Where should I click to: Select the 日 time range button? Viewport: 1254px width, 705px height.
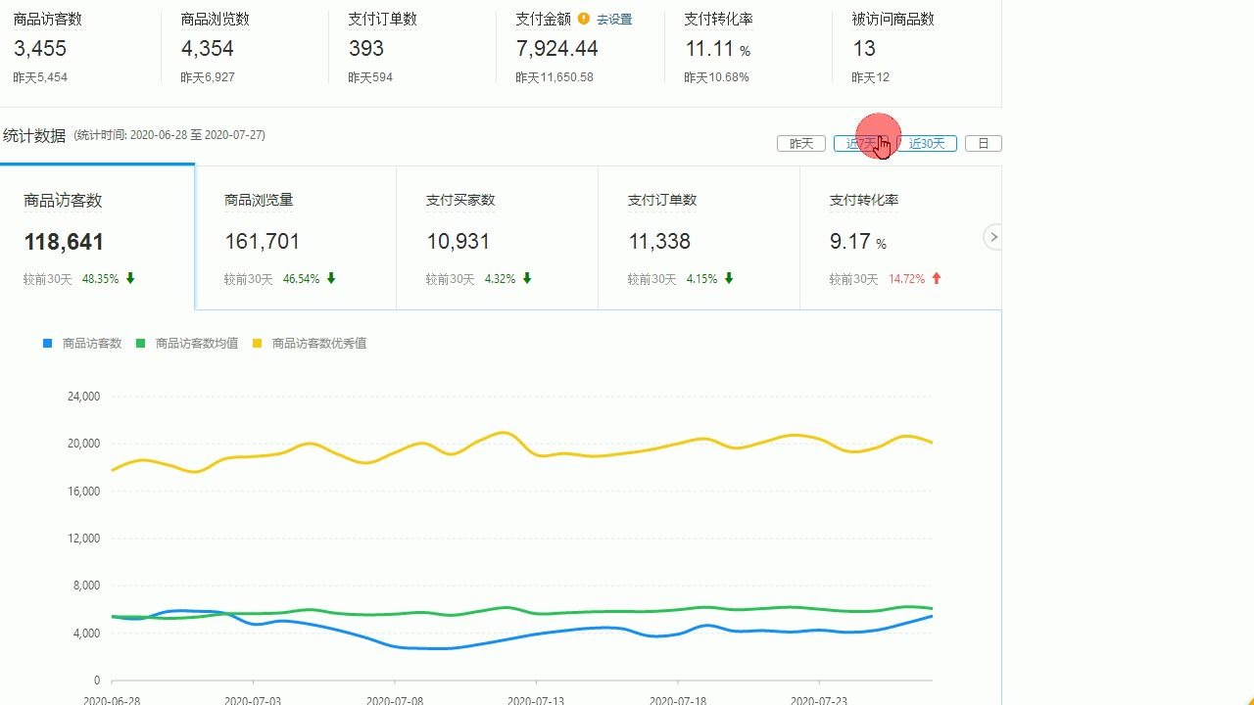(984, 144)
